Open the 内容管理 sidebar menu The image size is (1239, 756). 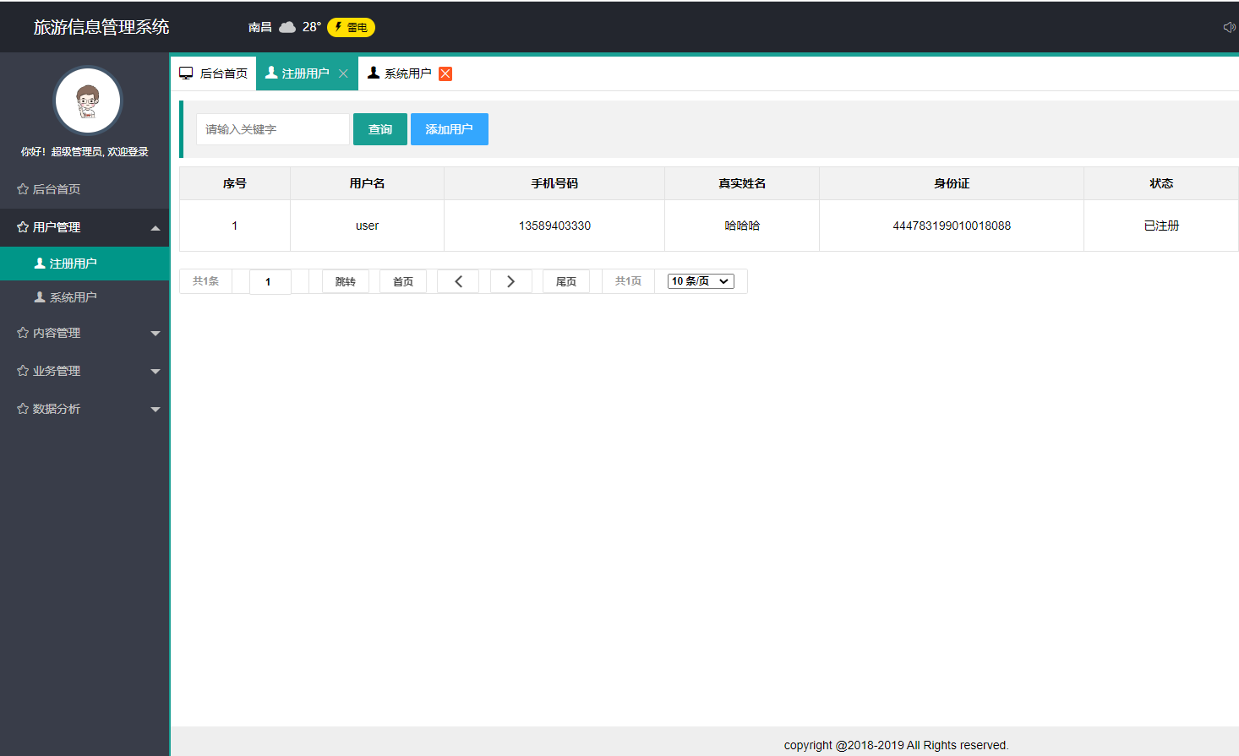[85, 333]
